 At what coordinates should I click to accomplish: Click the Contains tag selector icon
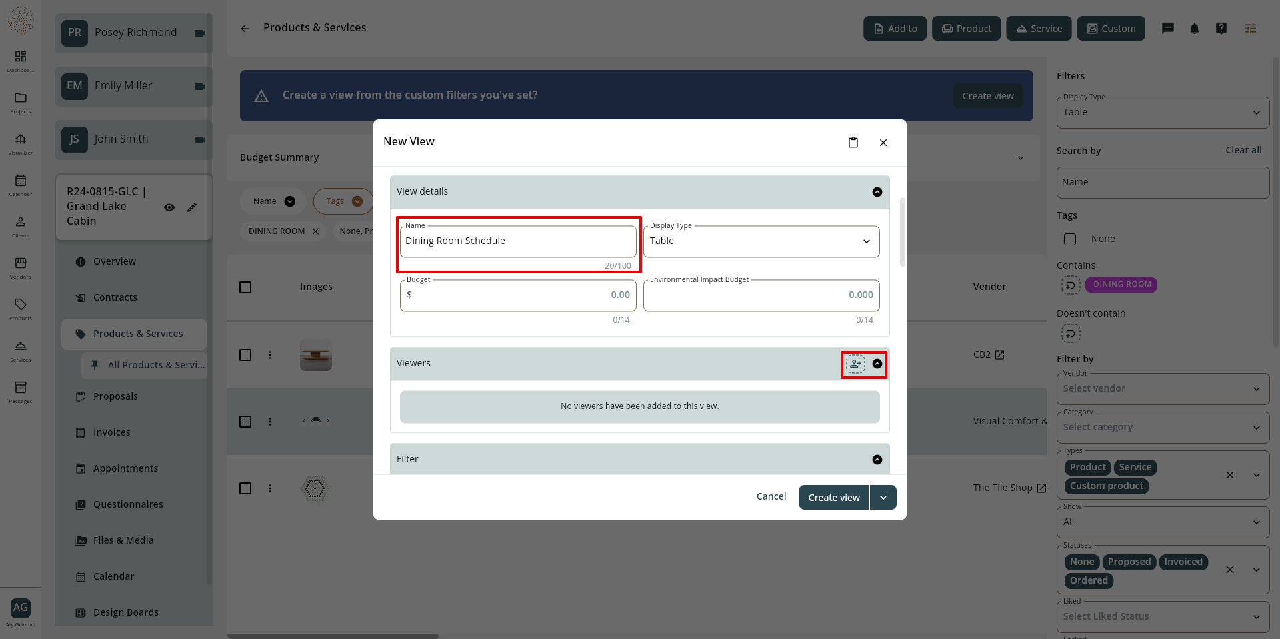point(1071,285)
